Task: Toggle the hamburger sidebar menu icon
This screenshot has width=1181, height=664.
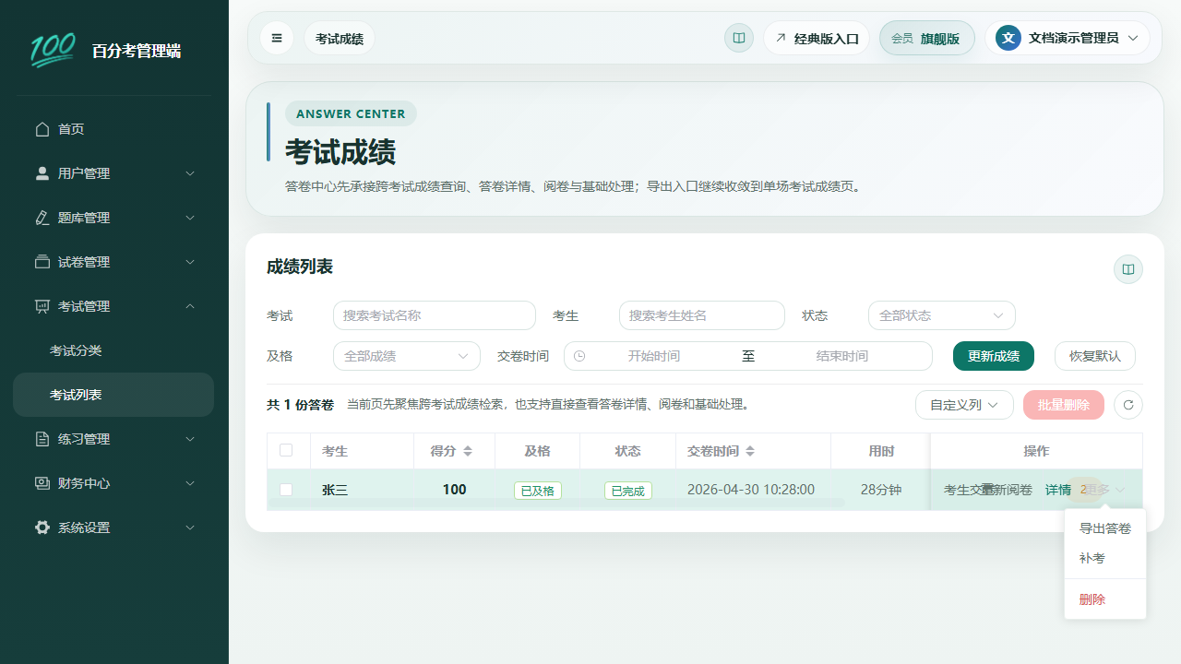Action: tap(277, 38)
